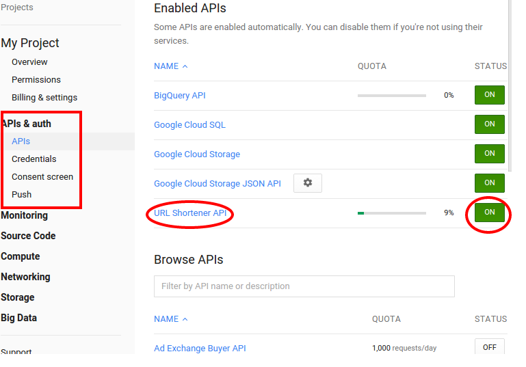Click the 9% quota value

449,213
